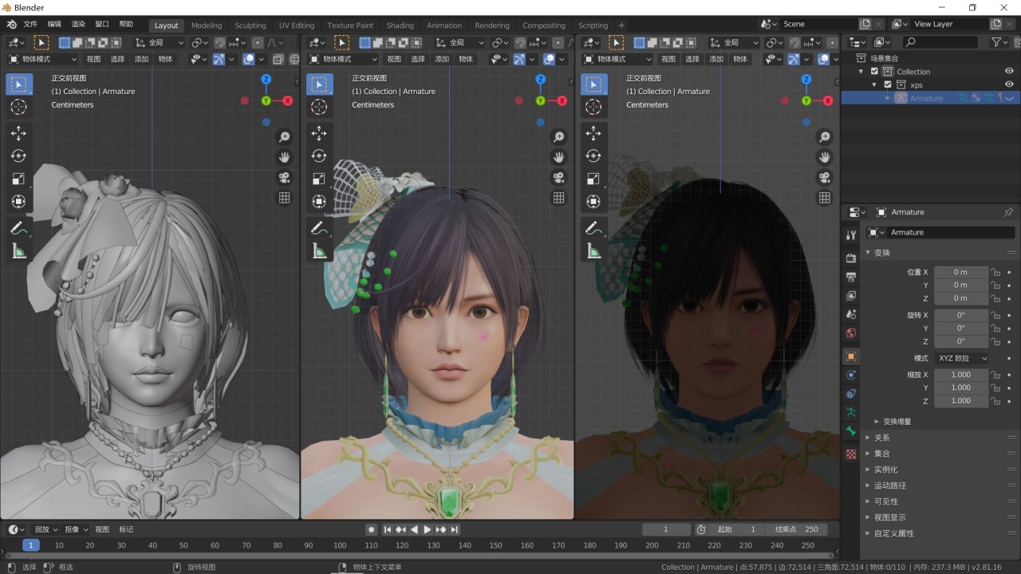Click the camera view icon in the middle viewport
Image resolution: width=1021 pixels, height=574 pixels.
[558, 178]
